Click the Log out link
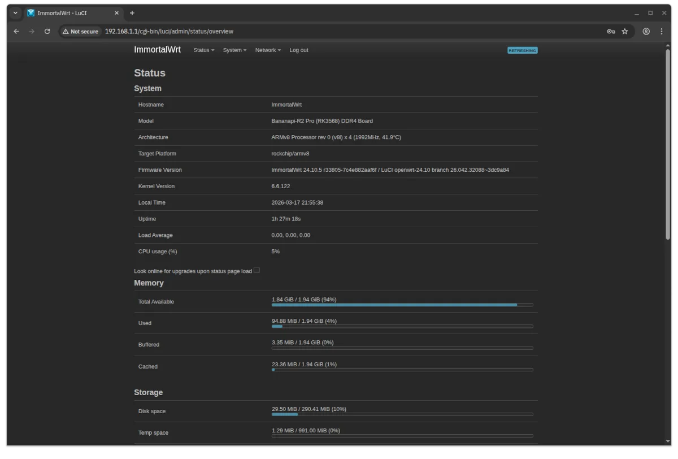 298,50
